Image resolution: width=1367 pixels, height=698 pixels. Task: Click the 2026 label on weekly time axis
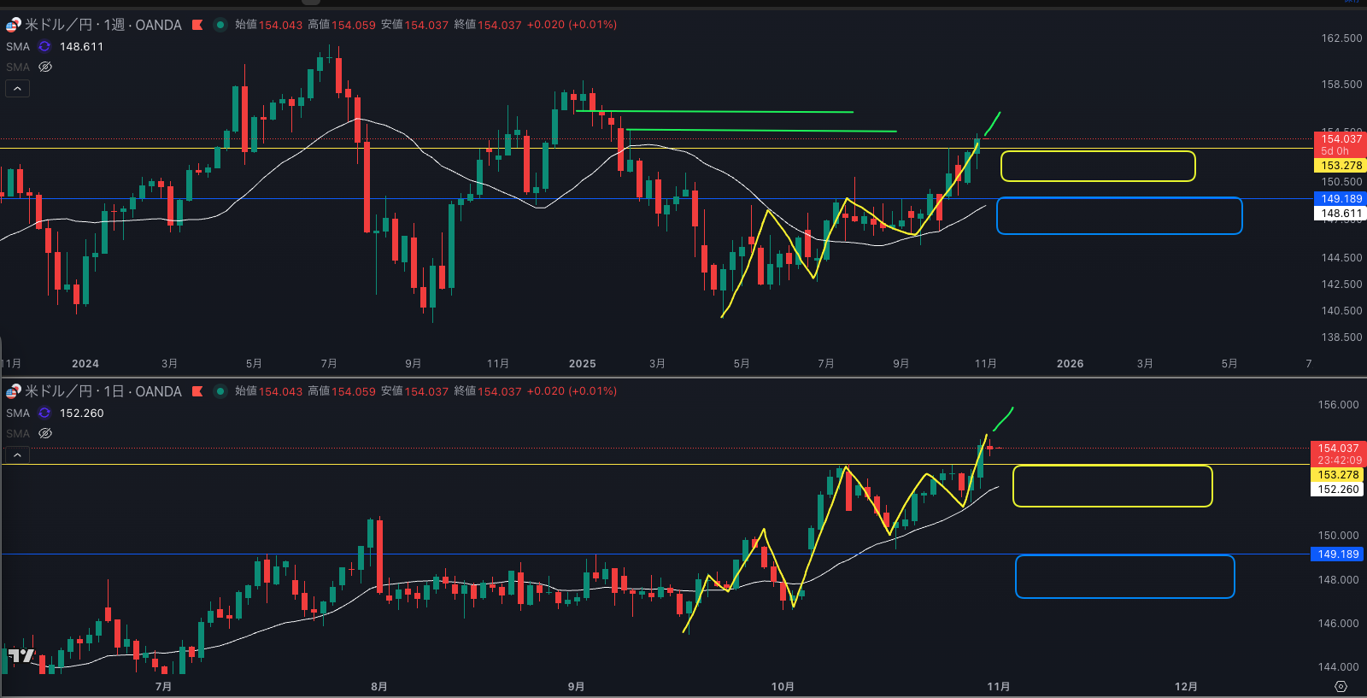(1070, 364)
